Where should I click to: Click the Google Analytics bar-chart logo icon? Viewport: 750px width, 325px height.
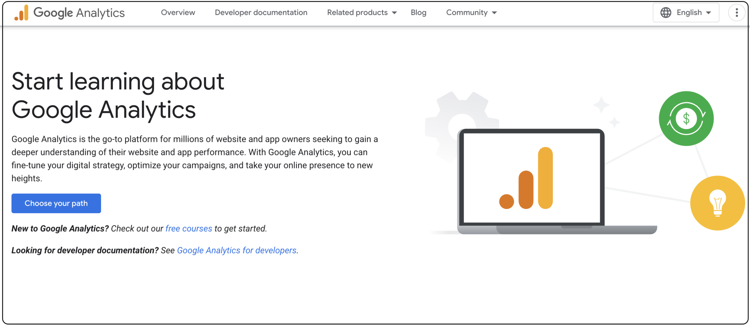click(x=21, y=13)
